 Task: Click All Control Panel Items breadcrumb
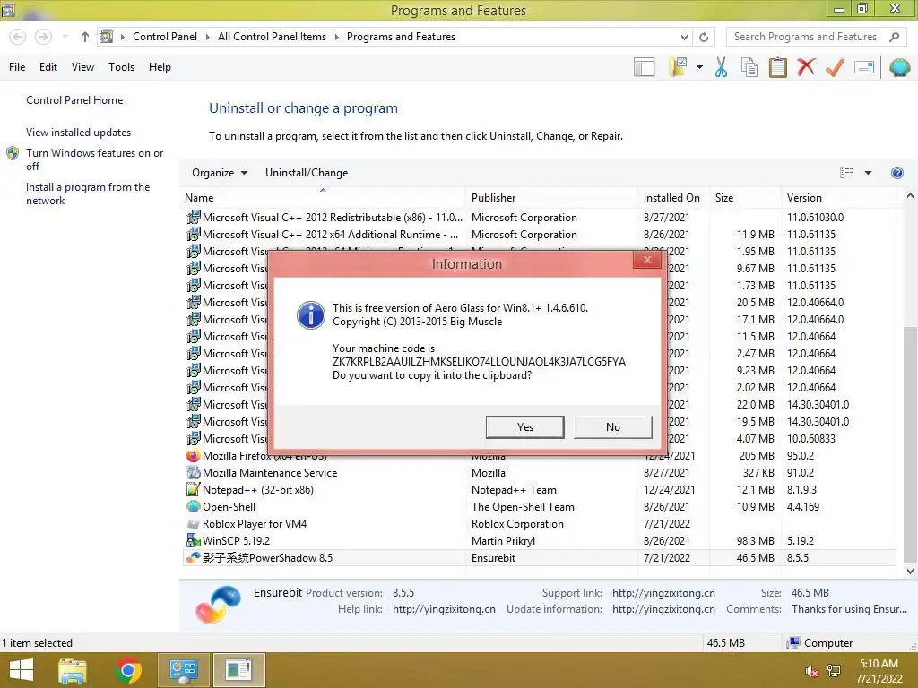pos(272,37)
